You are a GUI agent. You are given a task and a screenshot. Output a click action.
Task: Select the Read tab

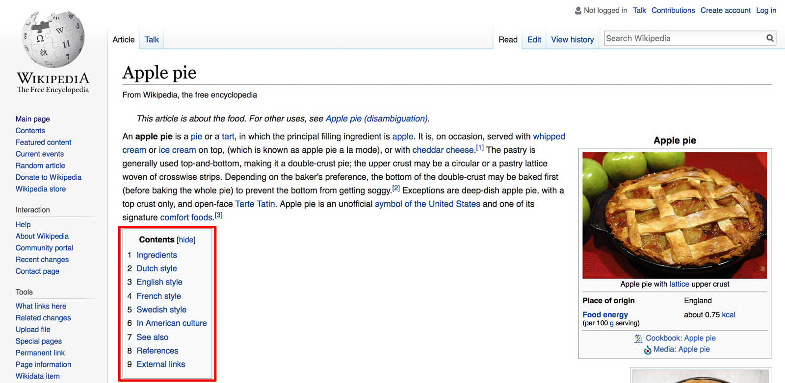click(x=508, y=40)
